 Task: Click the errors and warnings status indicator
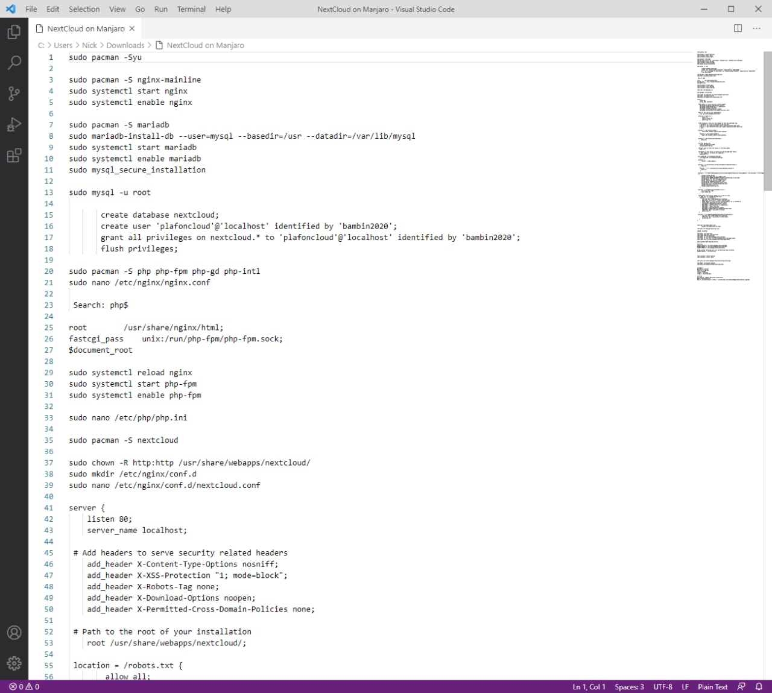click(x=24, y=687)
